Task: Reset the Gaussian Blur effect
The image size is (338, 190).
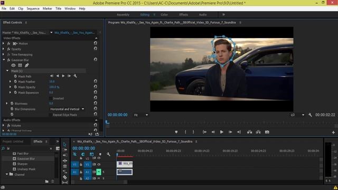Action: click(x=95, y=60)
